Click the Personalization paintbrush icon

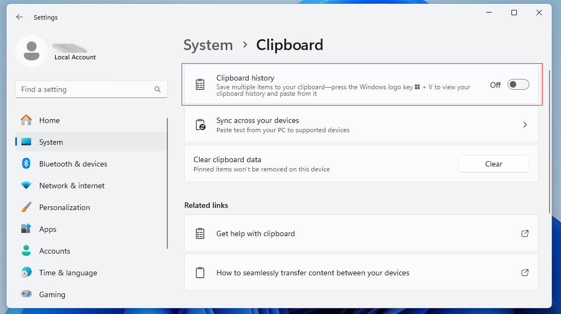pyautogui.click(x=26, y=207)
